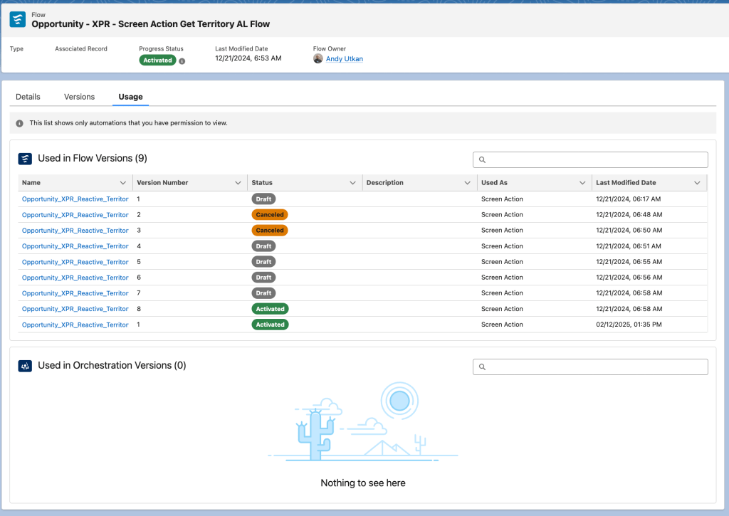Click Andy Utkan's avatar photo
The width and height of the screenshot is (729, 516).
point(318,58)
